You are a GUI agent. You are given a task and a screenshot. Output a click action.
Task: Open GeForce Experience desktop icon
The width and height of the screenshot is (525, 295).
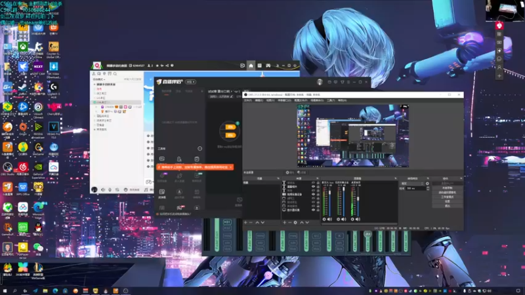38,170
